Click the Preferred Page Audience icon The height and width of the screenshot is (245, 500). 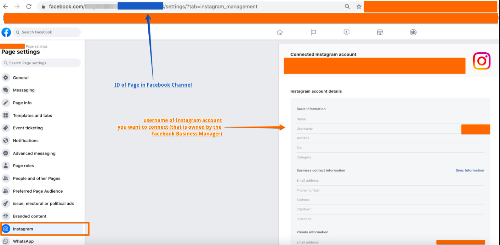[x=6, y=191]
